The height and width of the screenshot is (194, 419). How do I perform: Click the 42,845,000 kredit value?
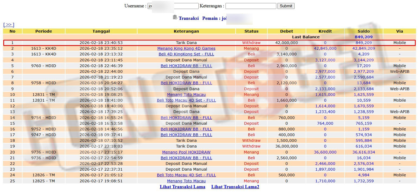pos(325,48)
